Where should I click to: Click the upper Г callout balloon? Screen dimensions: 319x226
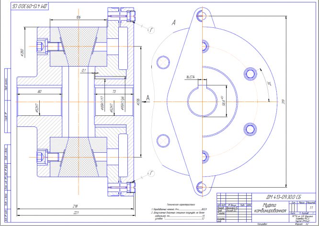coord(151,30)
